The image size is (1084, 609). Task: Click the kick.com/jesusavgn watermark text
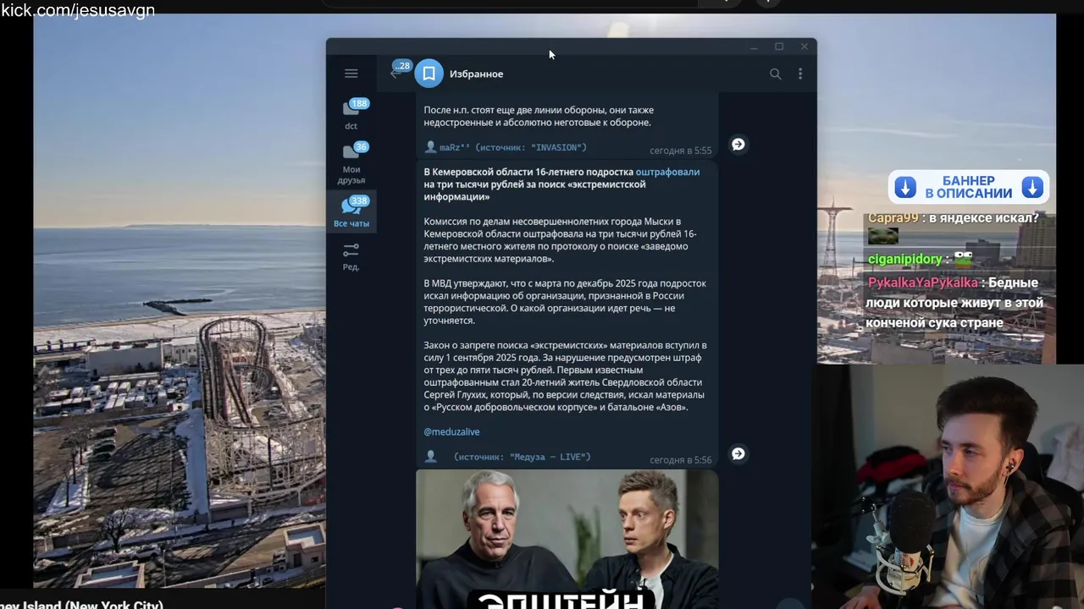tap(78, 10)
